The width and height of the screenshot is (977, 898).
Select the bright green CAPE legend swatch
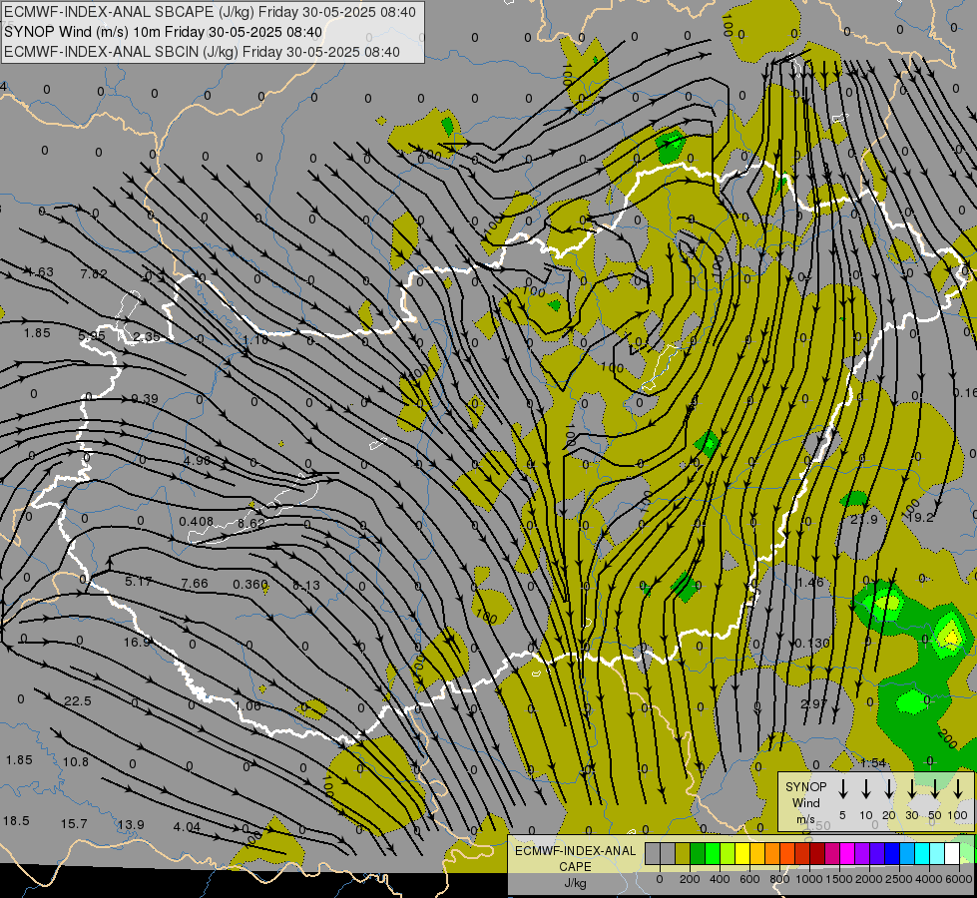pyautogui.click(x=713, y=853)
